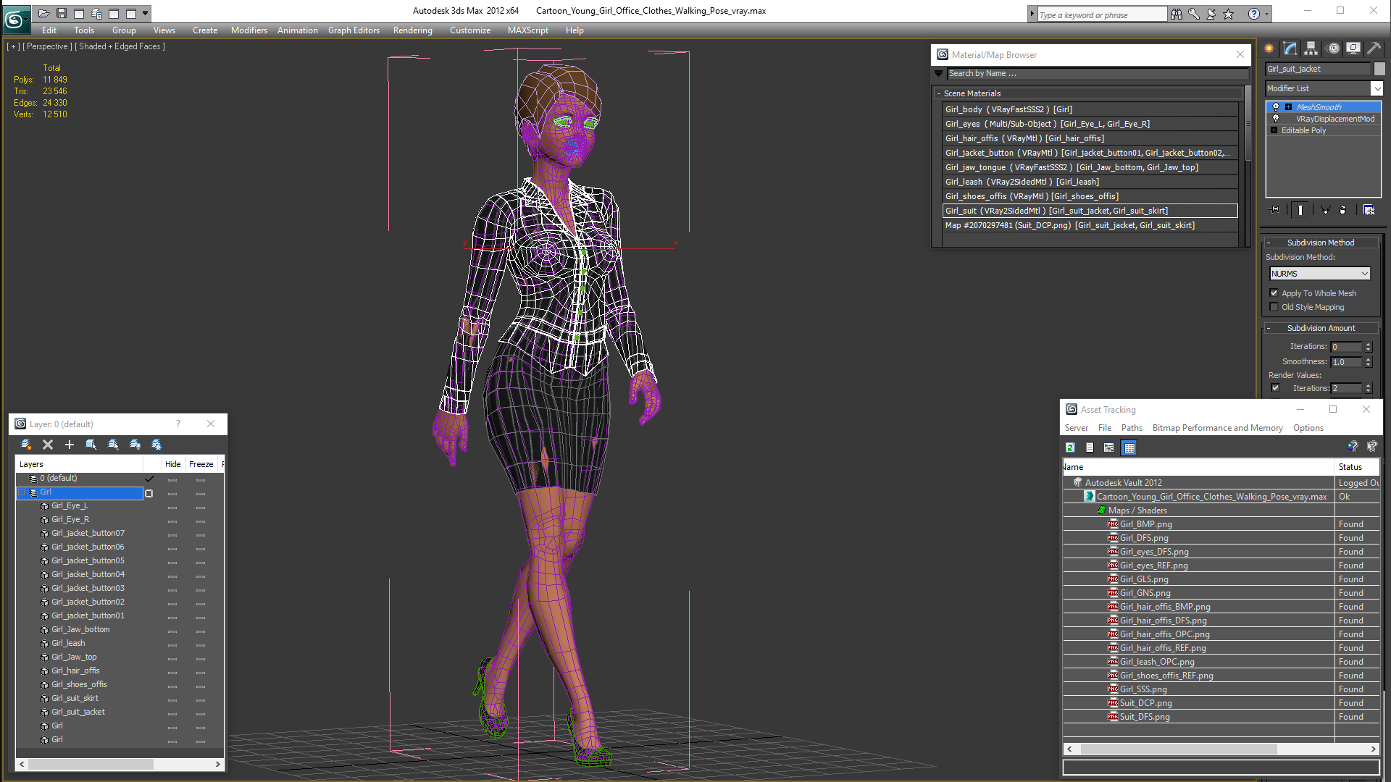Open the Create command panel tab
The height and width of the screenshot is (782, 1391).
tap(1269, 49)
